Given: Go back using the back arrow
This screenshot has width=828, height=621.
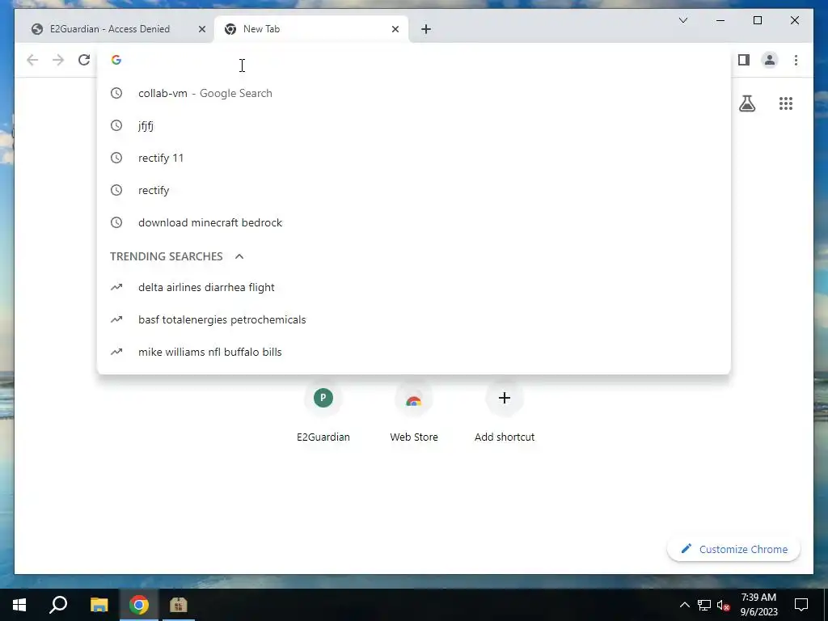Looking at the screenshot, I should pyautogui.click(x=32, y=60).
